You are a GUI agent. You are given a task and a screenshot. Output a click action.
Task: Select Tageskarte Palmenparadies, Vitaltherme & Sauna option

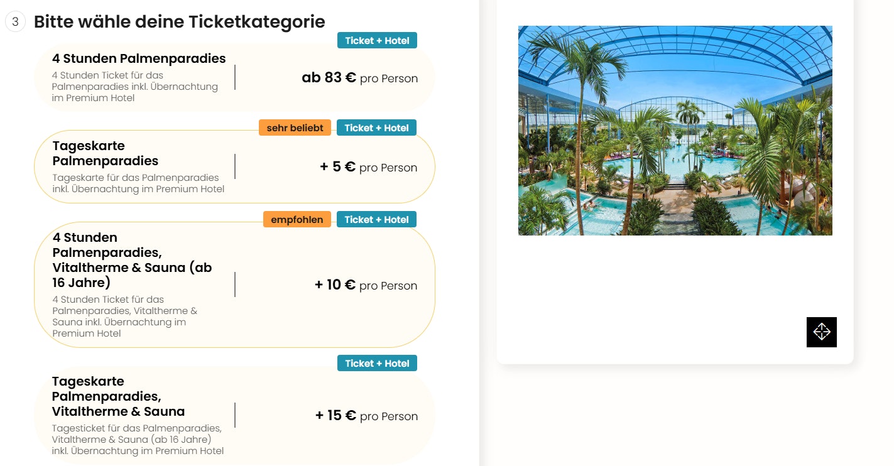(x=118, y=396)
